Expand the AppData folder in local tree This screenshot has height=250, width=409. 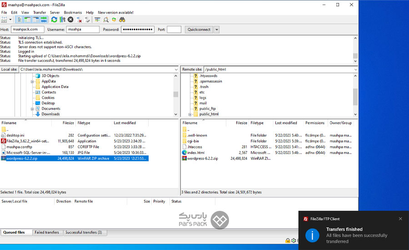click(32, 82)
